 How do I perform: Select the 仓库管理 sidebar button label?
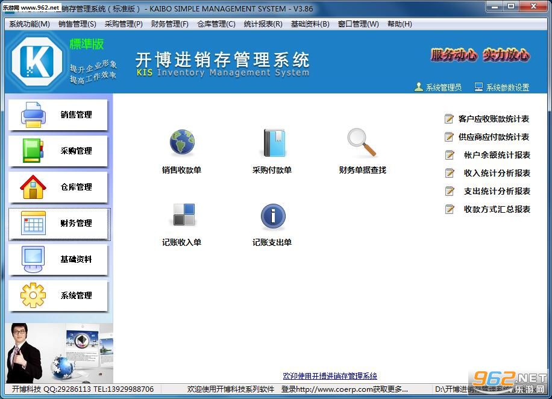tap(76, 187)
